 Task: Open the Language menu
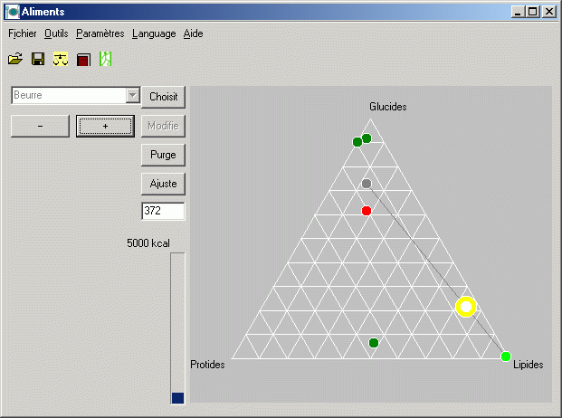[154, 33]
